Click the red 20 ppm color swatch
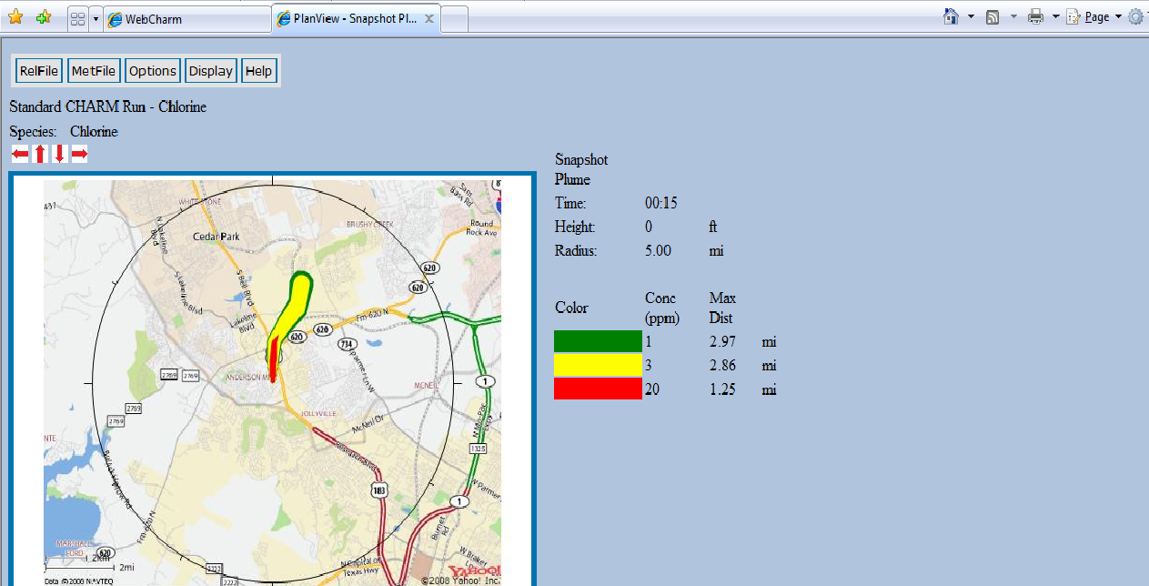This screenshot has width=1149, height=586. (598, 389)
